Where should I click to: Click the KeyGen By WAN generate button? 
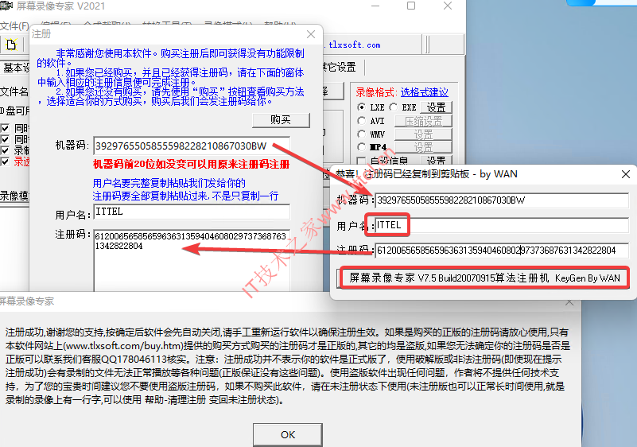pyautogui.click(x=484, y=278)
